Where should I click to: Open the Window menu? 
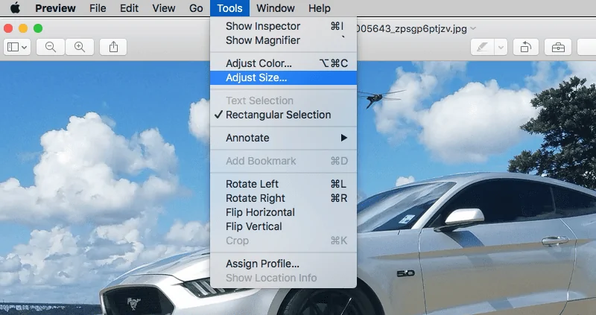pos(276,8)
